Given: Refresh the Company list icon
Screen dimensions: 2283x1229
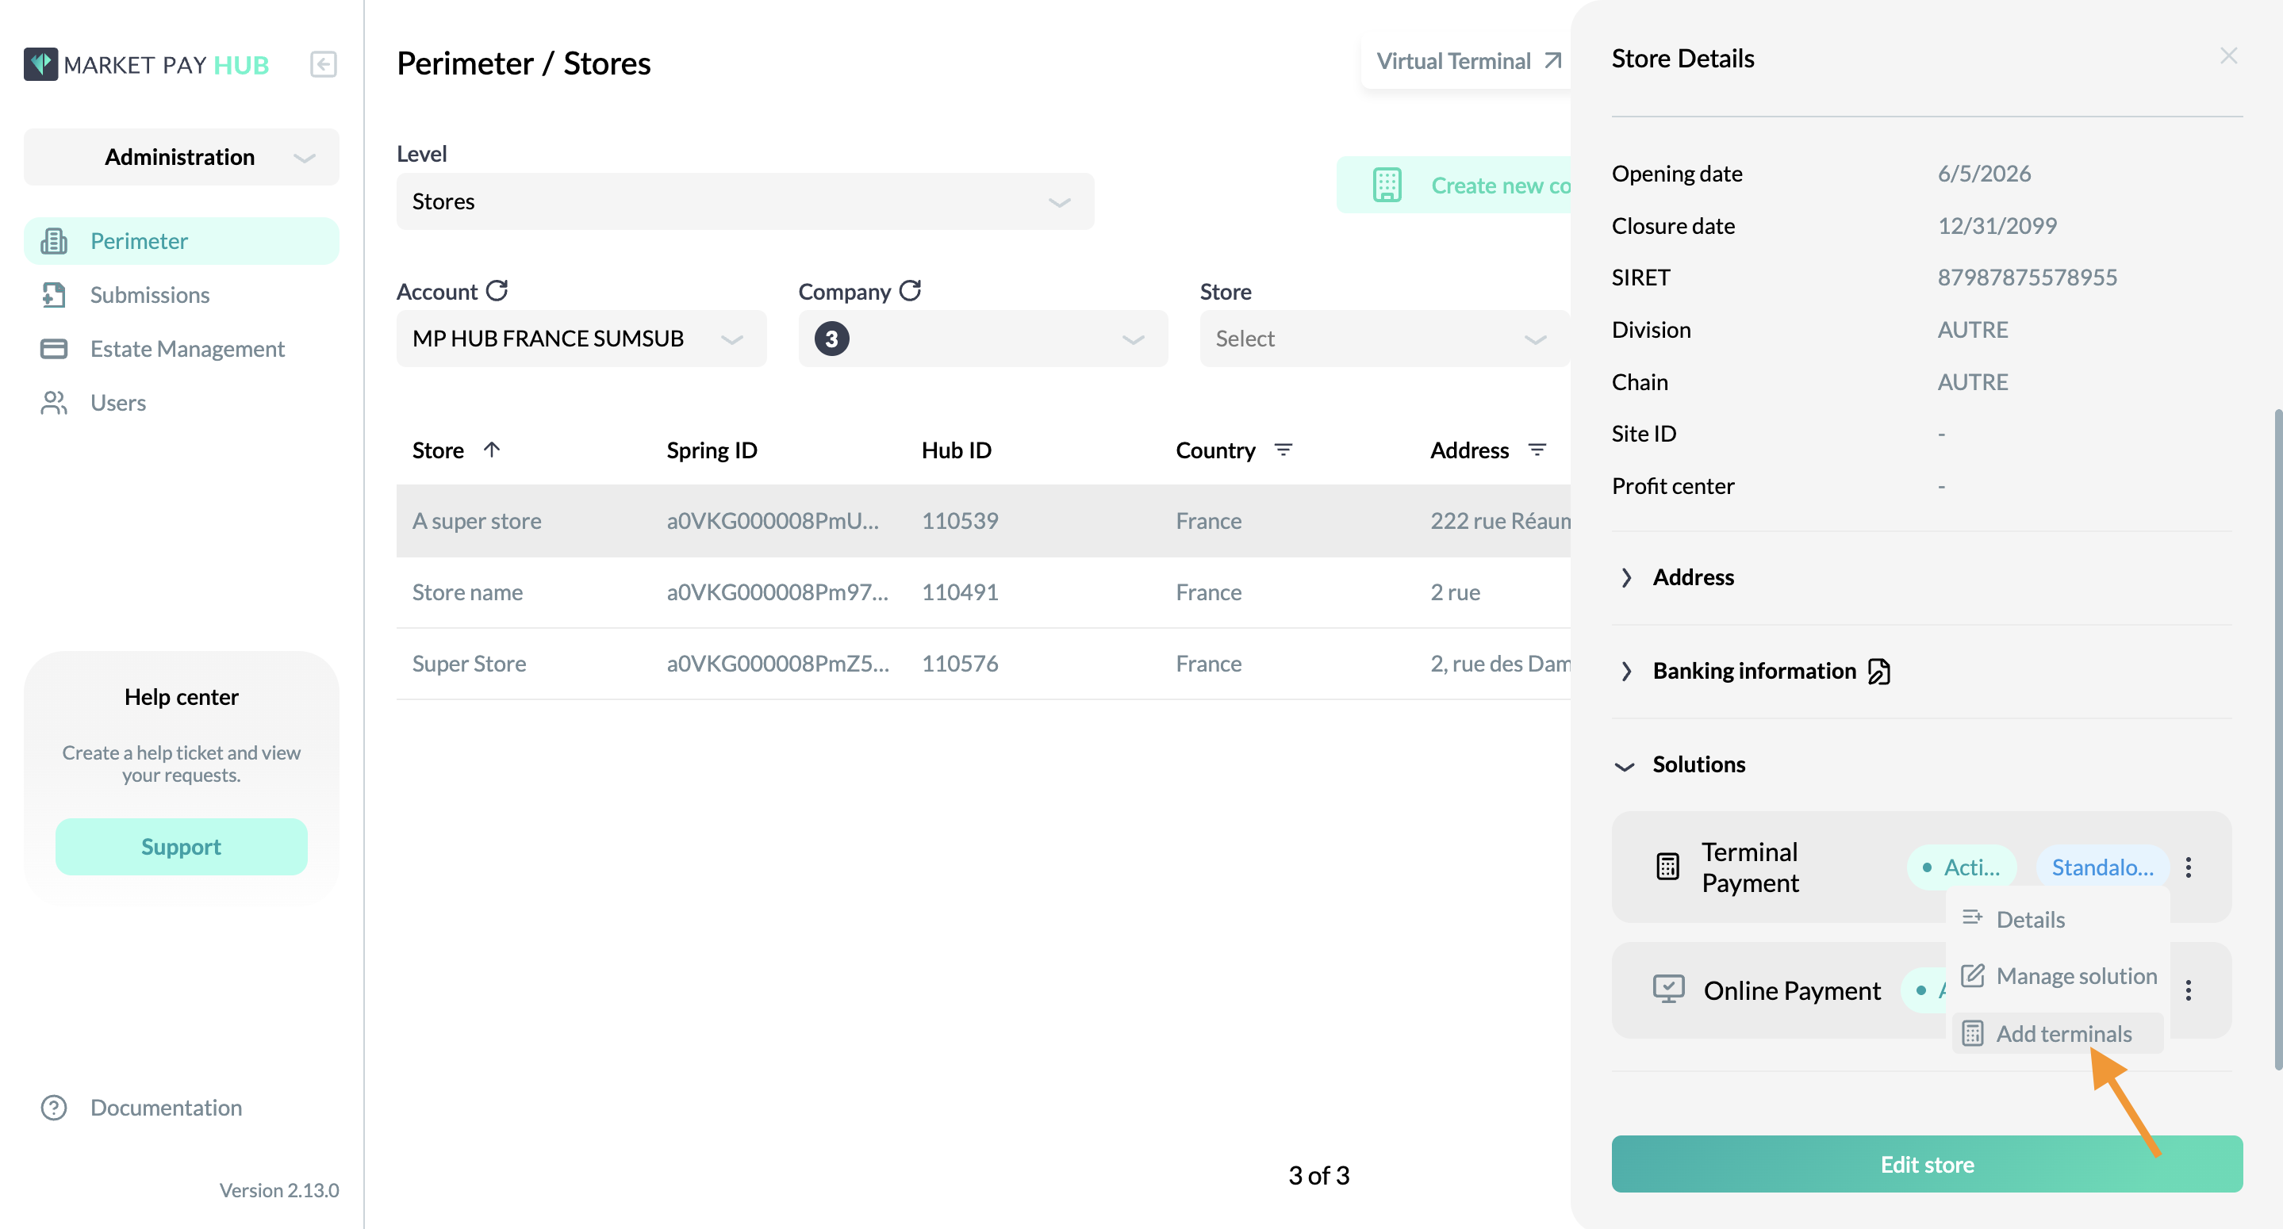Looking at the screenshot, I should (910, 291).
